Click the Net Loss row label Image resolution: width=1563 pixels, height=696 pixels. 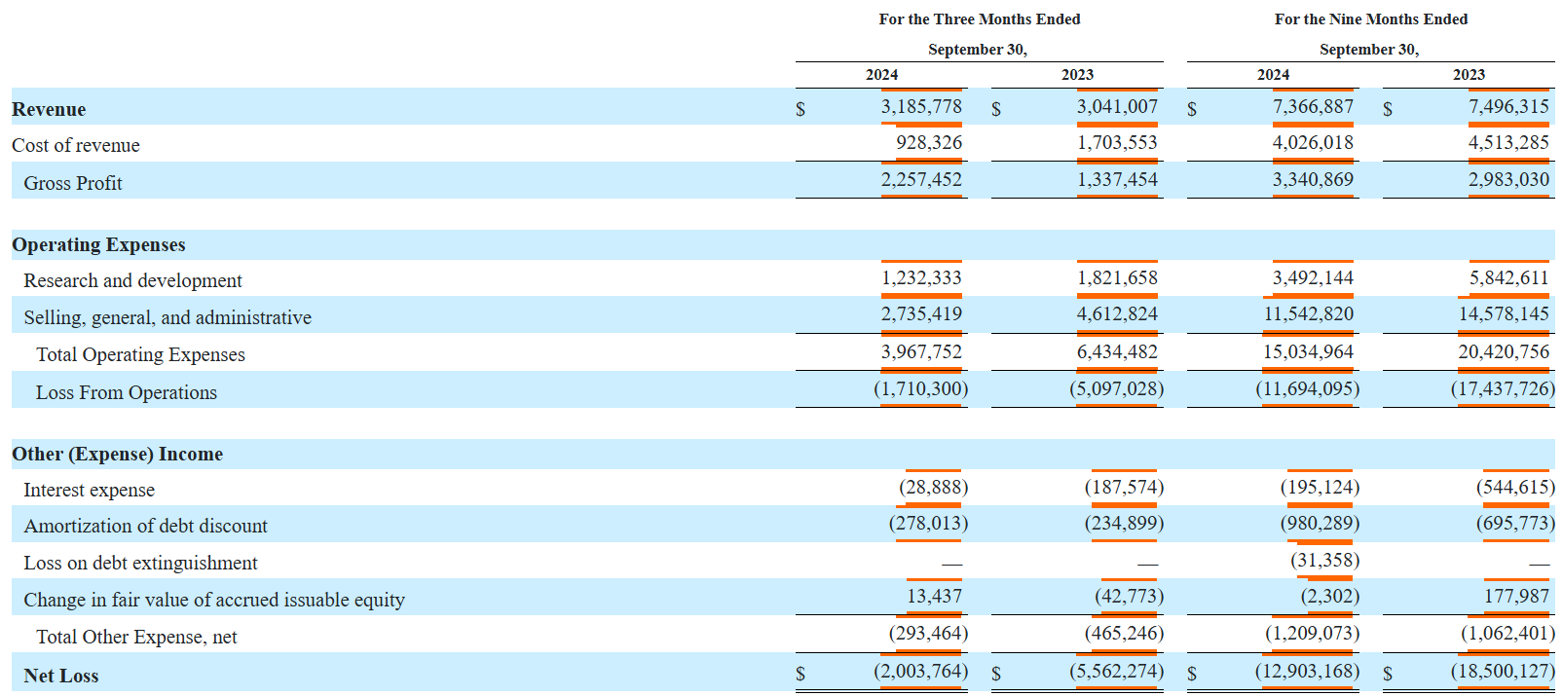pyautogui.click(x=60, y=676)
